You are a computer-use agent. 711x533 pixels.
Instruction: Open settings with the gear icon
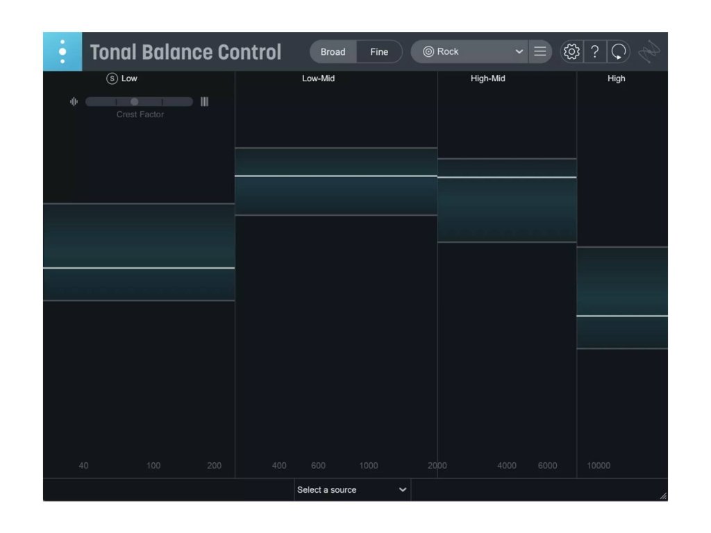(571, 51)
